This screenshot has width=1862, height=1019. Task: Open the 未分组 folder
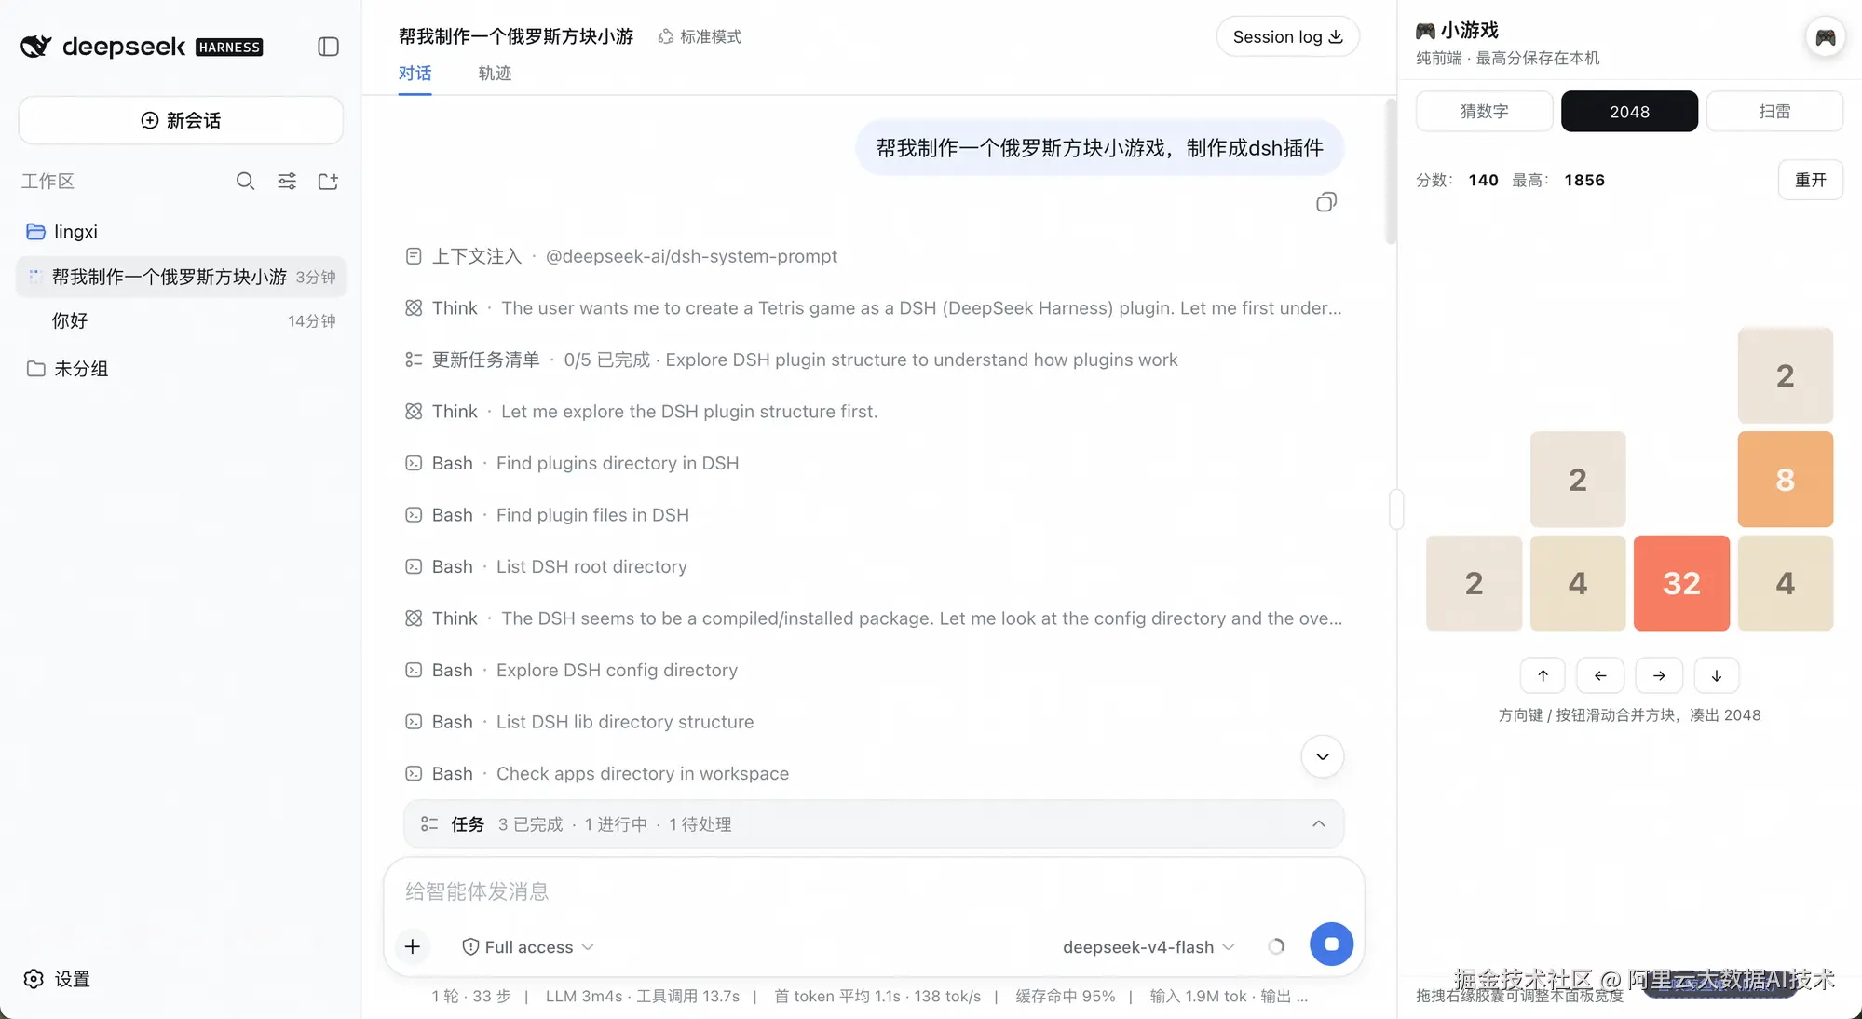(181, 369)
